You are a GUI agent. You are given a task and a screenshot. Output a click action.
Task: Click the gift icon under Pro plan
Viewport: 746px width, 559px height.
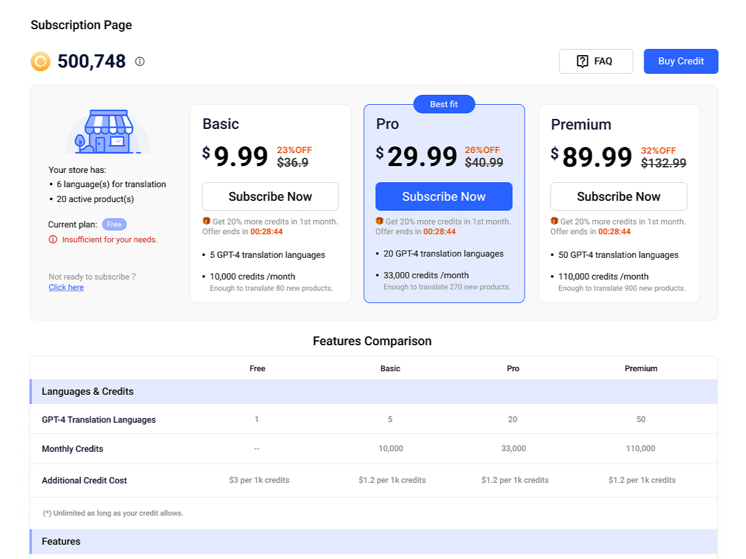coord(380,221)
